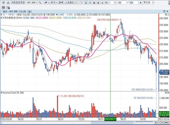Click the SMA 60(221.6295) legend entry

coord(55,18)
